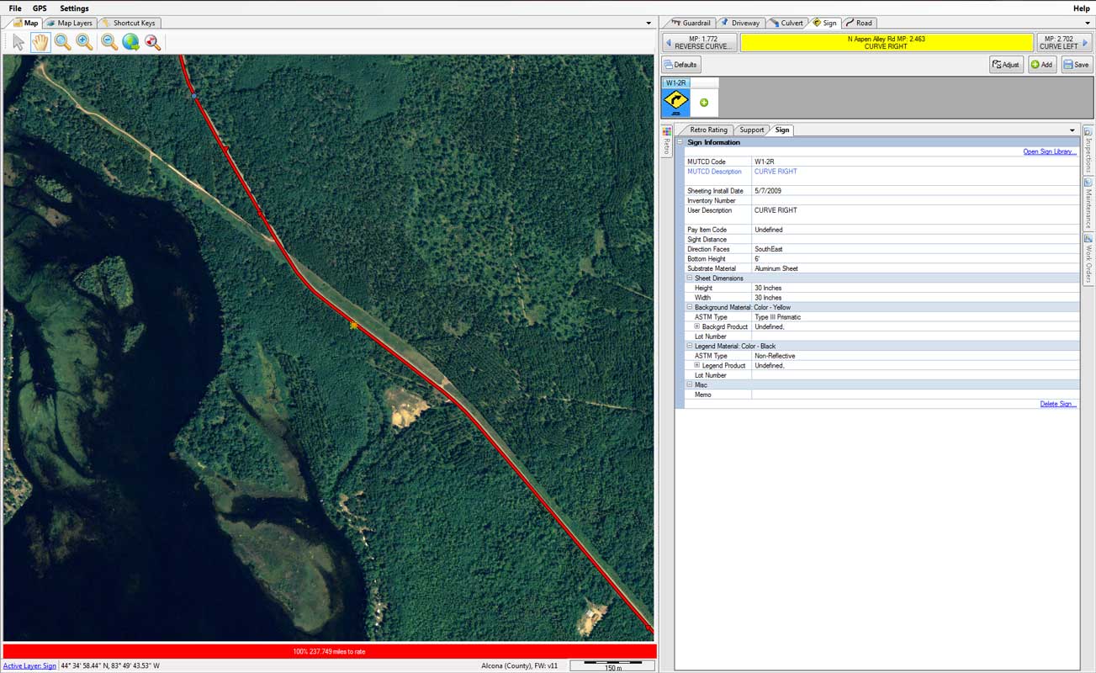The width and height of the screenshot is (1096, 673).
Task: Open the Maintenance side tab
Action: point(1088,203)
